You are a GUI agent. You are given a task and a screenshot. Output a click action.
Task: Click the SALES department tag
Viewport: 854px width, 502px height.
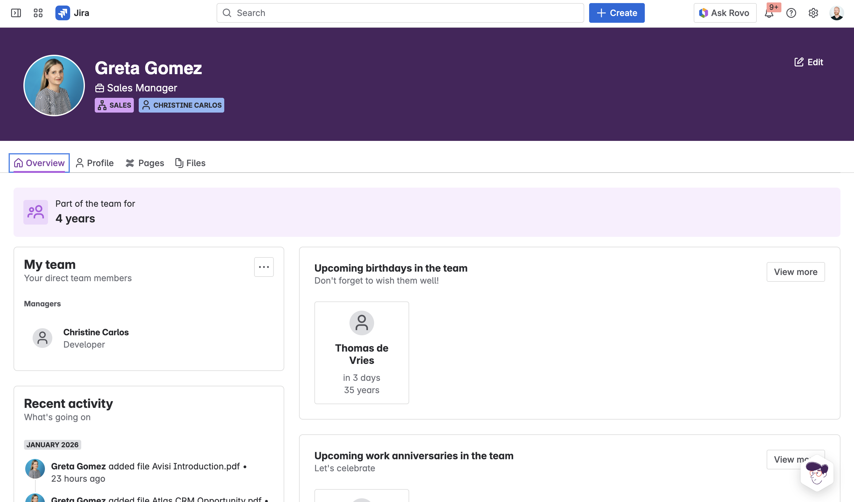[x=114, y=105]
